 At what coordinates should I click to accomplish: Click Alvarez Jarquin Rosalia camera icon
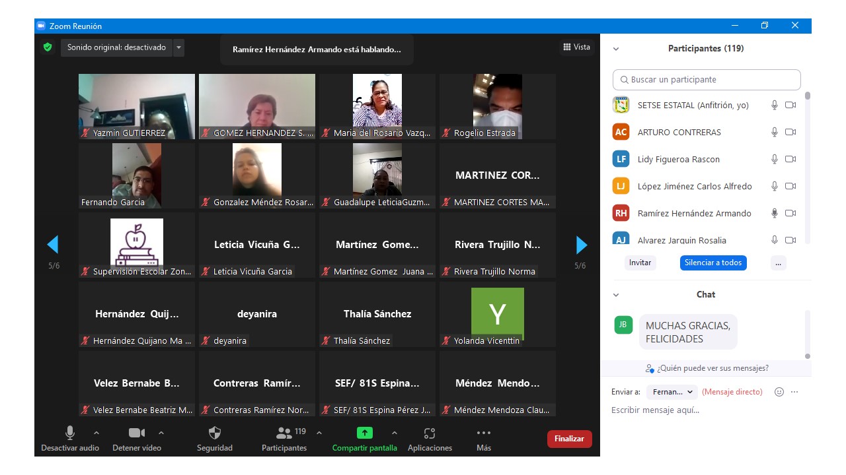pyautogui.click(x=790, y=240)
